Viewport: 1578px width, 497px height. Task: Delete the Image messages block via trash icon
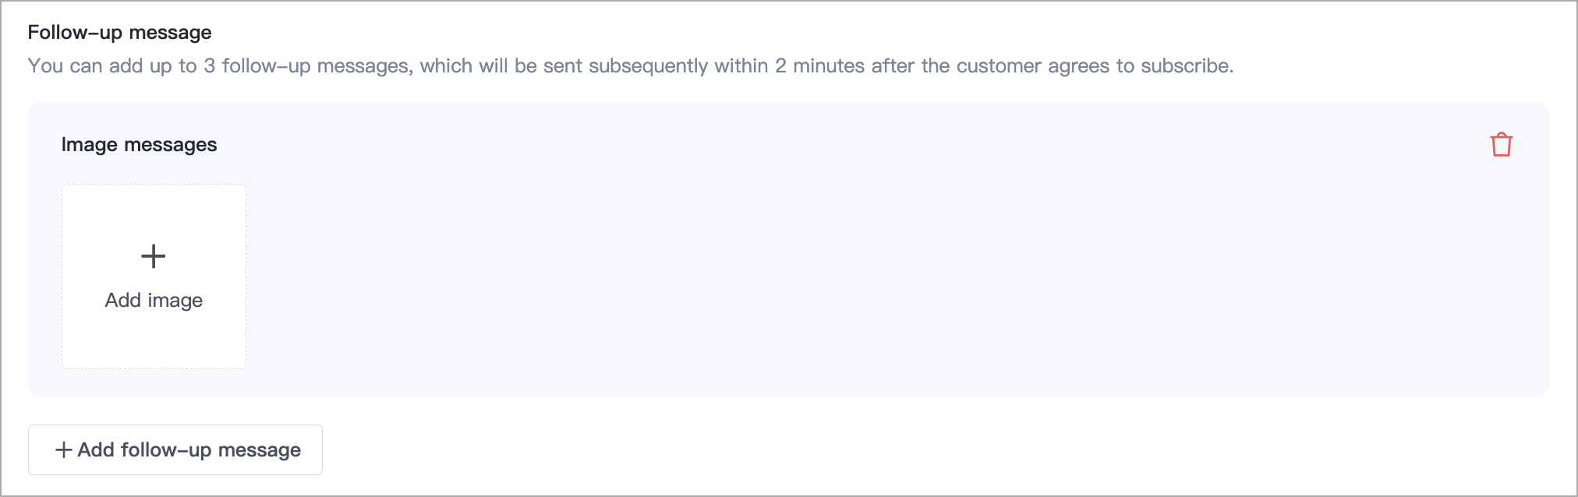[x=1501, y=145]
